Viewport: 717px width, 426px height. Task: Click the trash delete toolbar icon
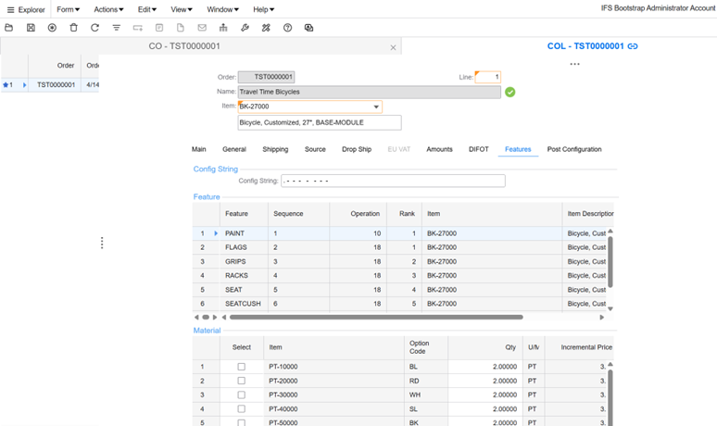pos(74,28)
